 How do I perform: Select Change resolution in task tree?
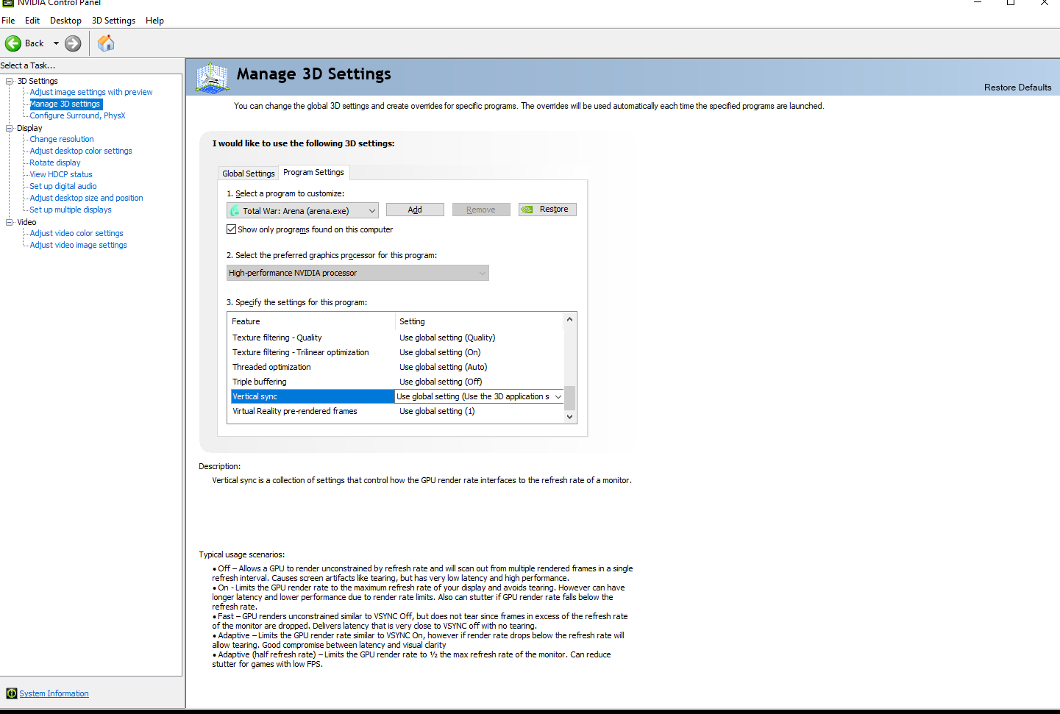(62, 139)
